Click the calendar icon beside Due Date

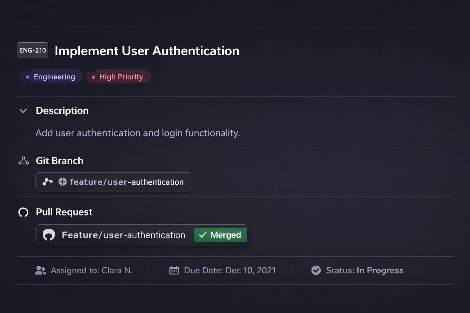click(174, 270)
